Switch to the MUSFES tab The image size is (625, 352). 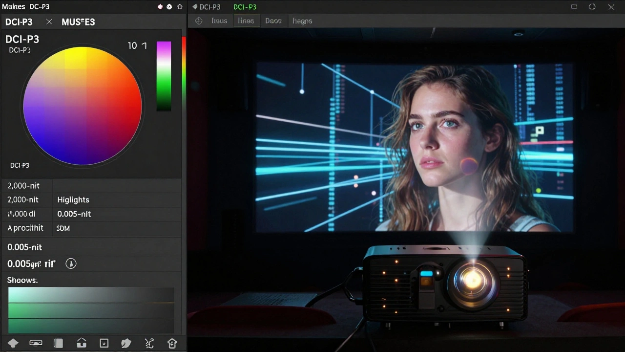coord(78,22)
